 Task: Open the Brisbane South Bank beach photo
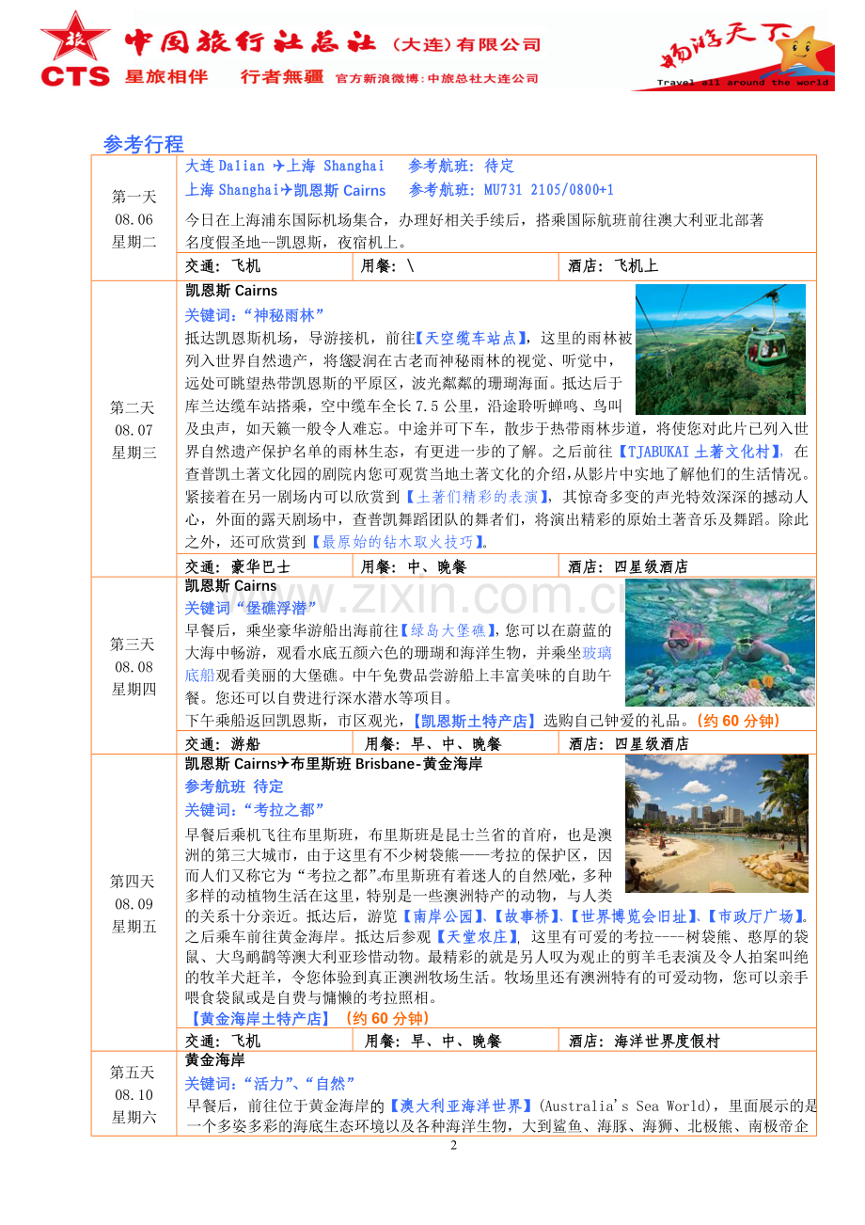pyautogui.click(x=716, y=823)
